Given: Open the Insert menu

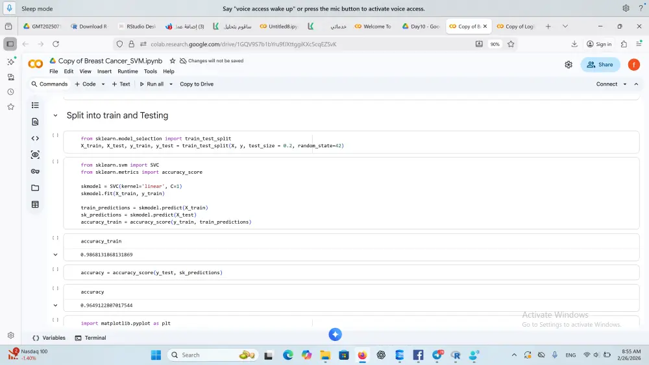Looking at the screenshot, I should [x=104, y=71].
